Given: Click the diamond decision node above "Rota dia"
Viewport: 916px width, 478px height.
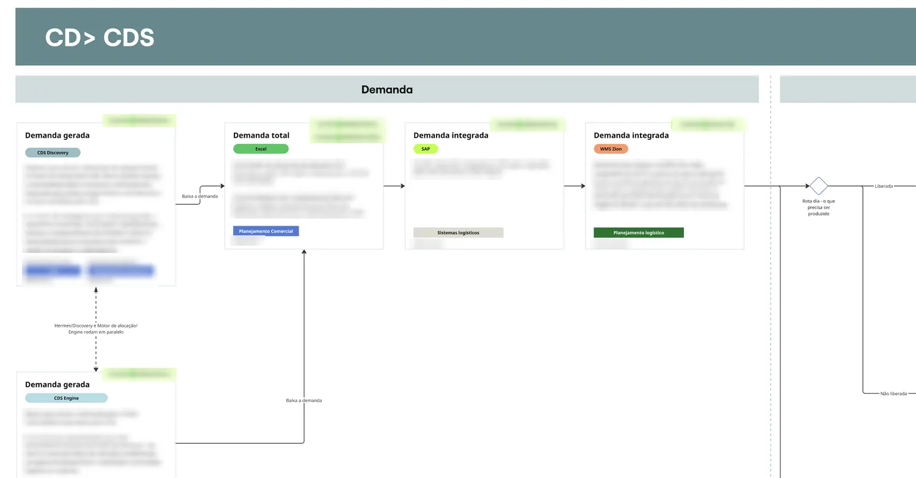Looking at the screenshot, I should pos(818,186).
